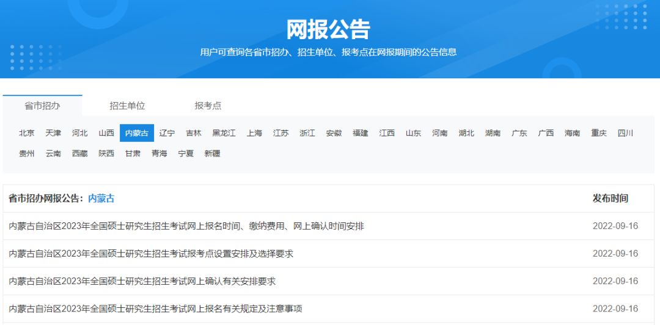This screenshot has width=660, height=325.
Task: Click the 发布时间 column header
Action: 610,199
